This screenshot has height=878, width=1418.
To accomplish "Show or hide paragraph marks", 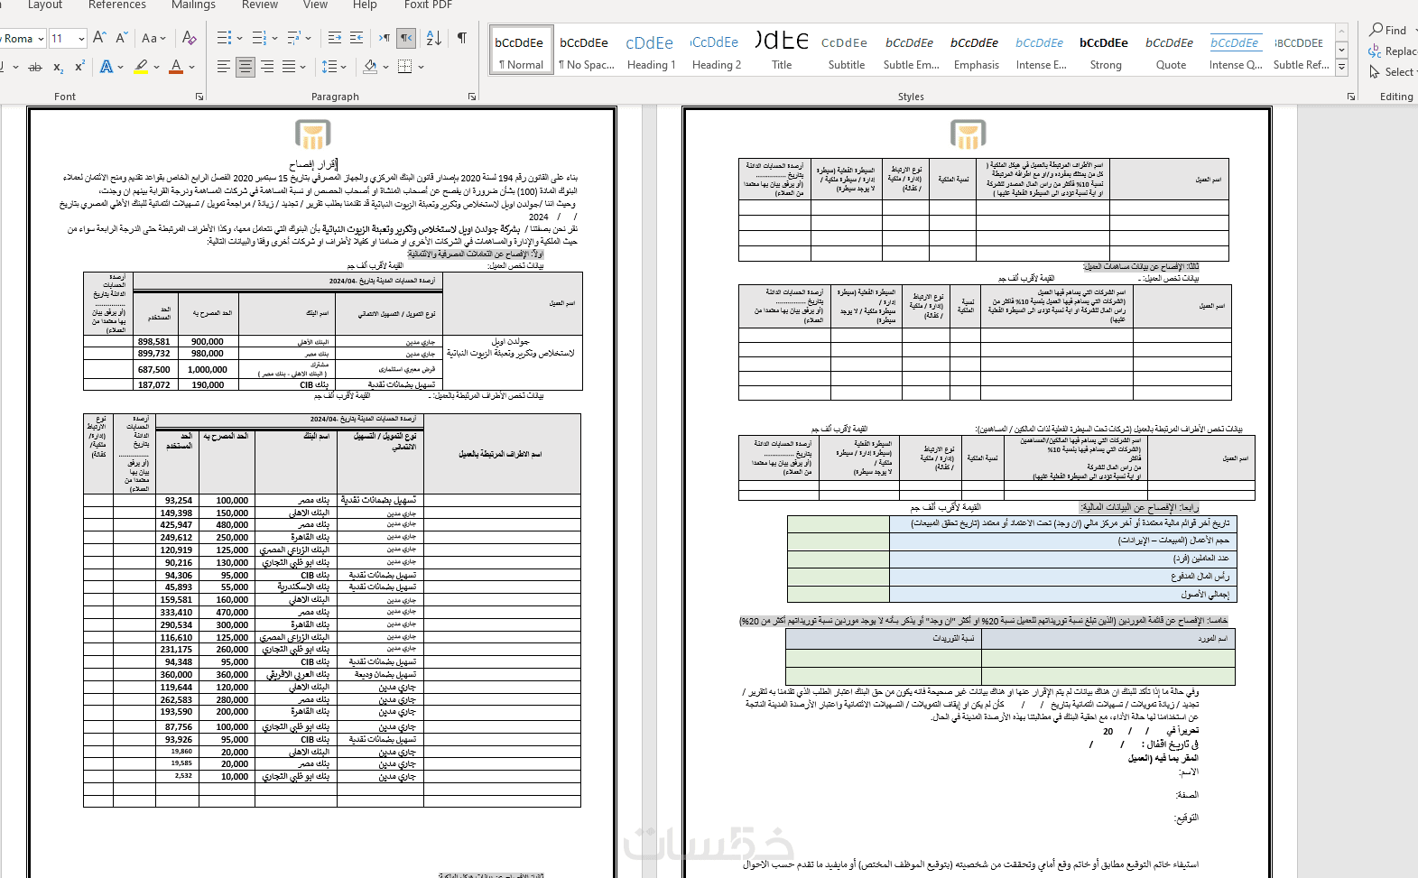I will [x=462, y=38].
